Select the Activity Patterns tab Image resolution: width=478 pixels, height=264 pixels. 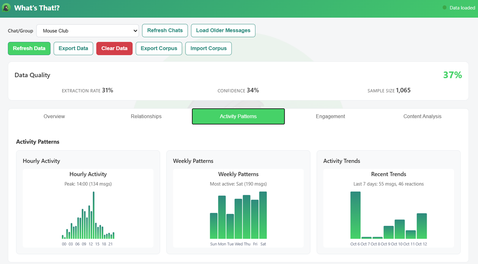point(238,117)
